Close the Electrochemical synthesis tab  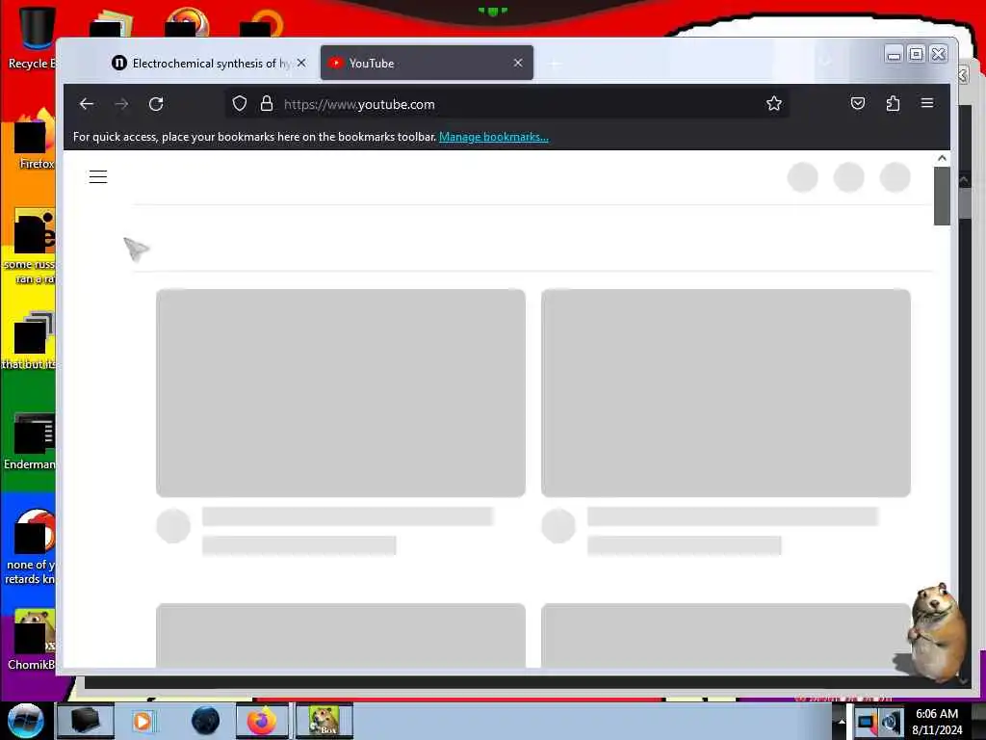click(x=301, y=63)
